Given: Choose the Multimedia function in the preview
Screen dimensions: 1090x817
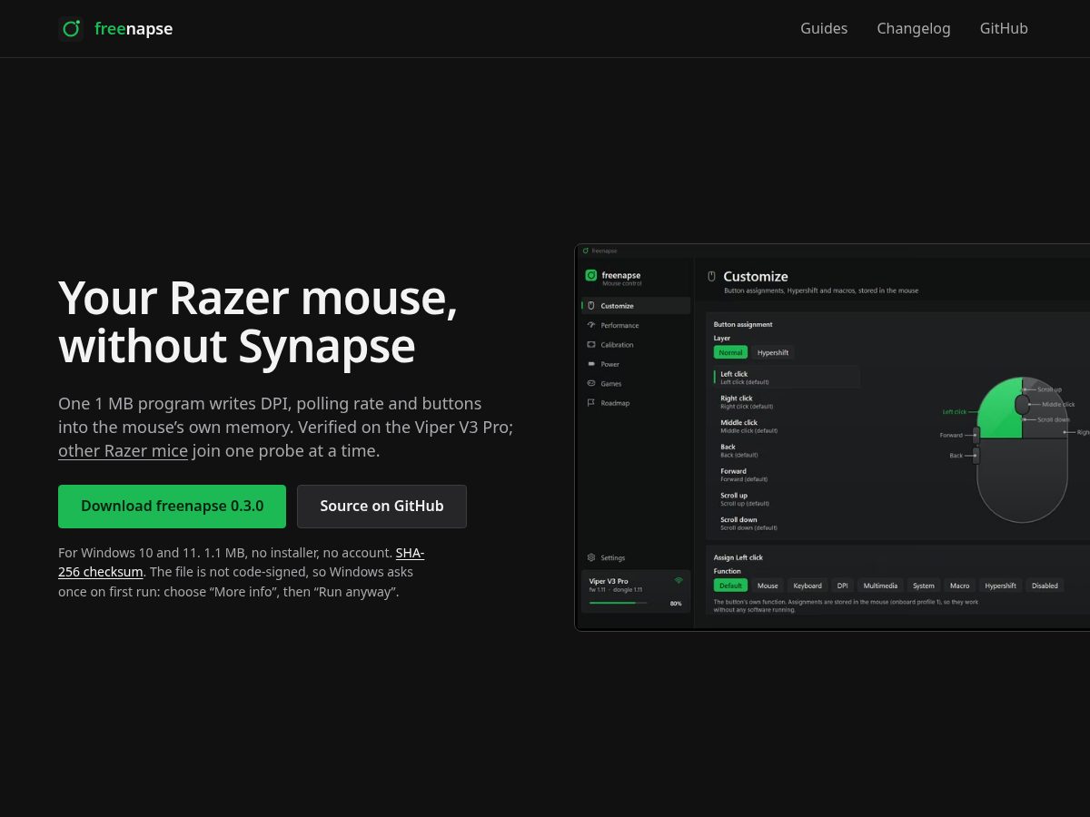Looking at the screenshot, I should pyautogui.click(x=880, y=586).
